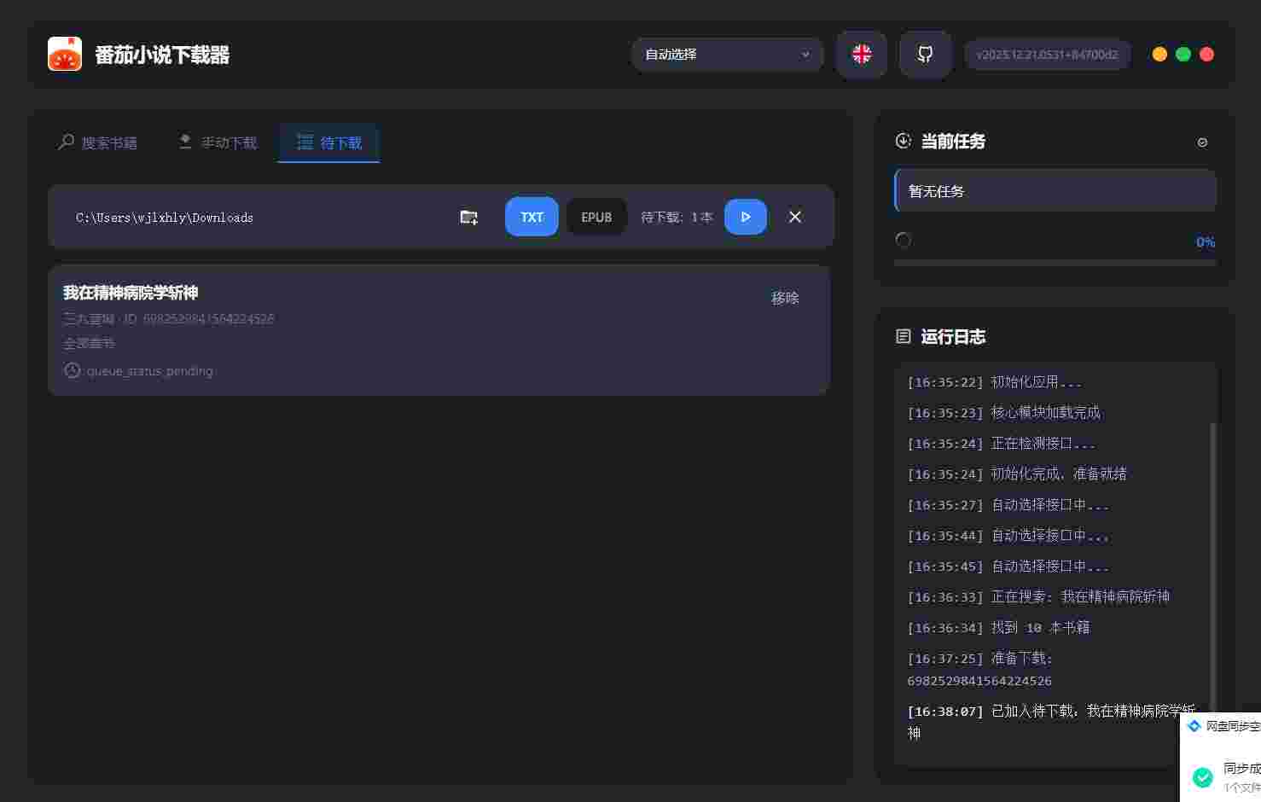Select TXT output format

[532, 217]
